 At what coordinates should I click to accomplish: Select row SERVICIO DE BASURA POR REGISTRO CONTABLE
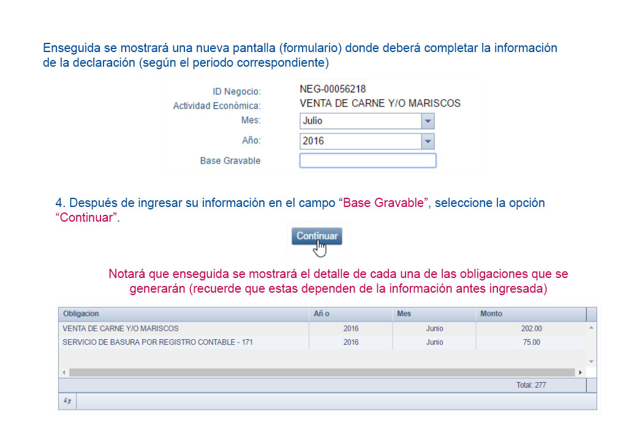(x=323, y=342)
